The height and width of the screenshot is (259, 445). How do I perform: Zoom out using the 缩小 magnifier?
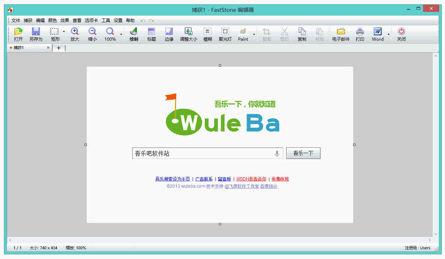click(x=93, y=32)
